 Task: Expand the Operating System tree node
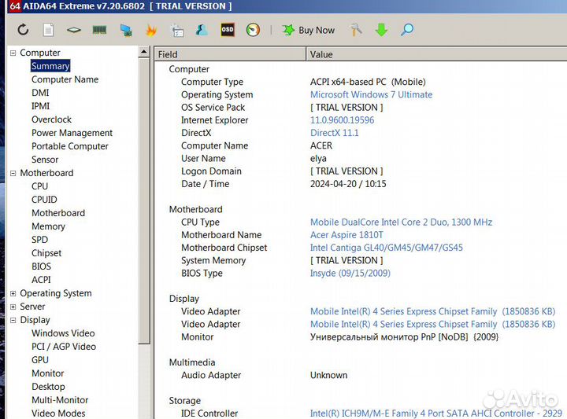pyautogui.click(x=13, y=293)
